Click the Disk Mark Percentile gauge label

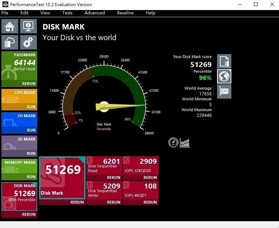tap(104, 127)
